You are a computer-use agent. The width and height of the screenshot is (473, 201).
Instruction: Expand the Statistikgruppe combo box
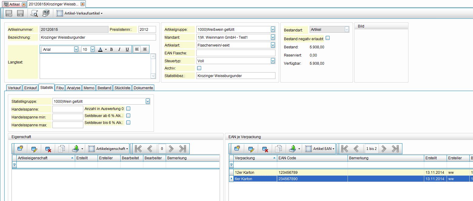148,101
